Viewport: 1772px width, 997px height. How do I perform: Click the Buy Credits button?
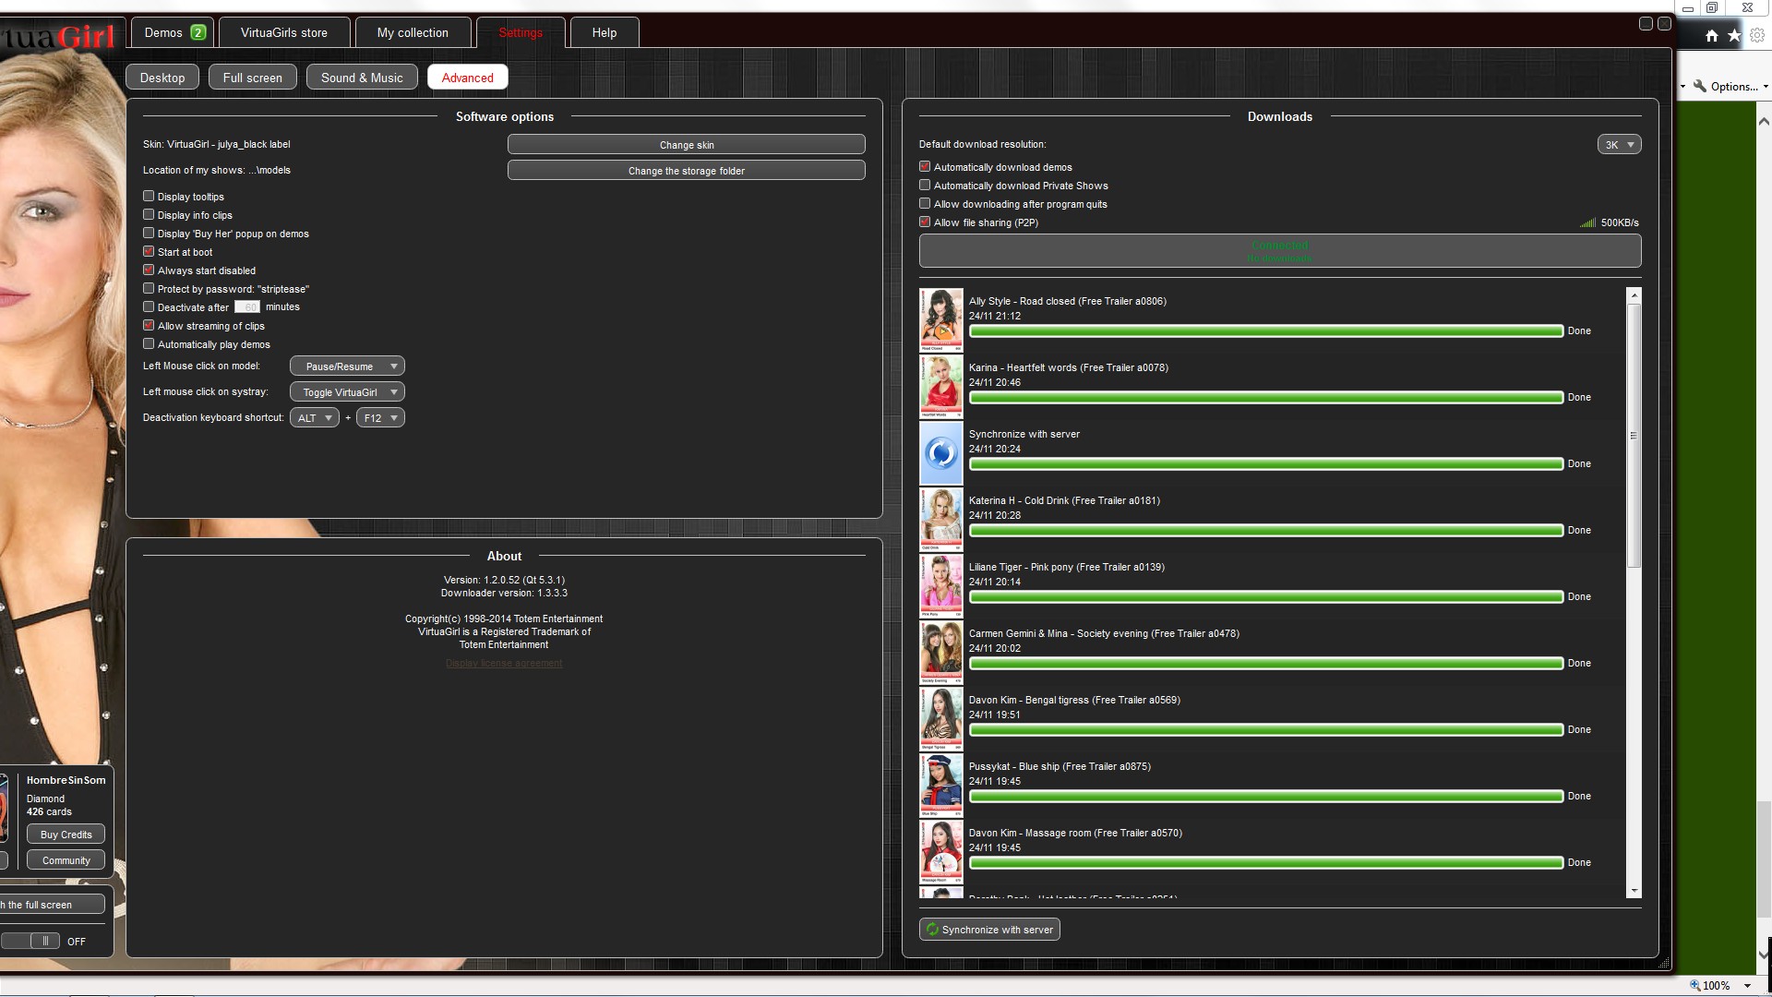66,835
